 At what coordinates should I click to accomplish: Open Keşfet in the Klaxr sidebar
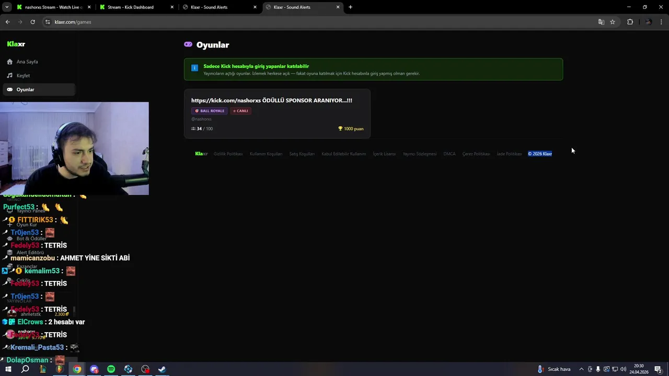(39, 76)
